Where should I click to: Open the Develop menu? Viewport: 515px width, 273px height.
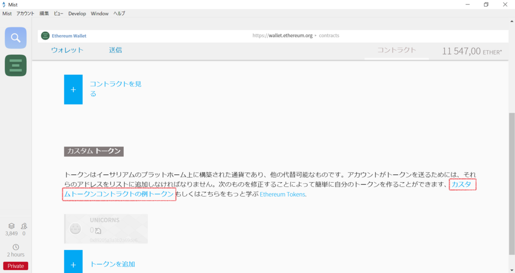click(x=77, y=14)
